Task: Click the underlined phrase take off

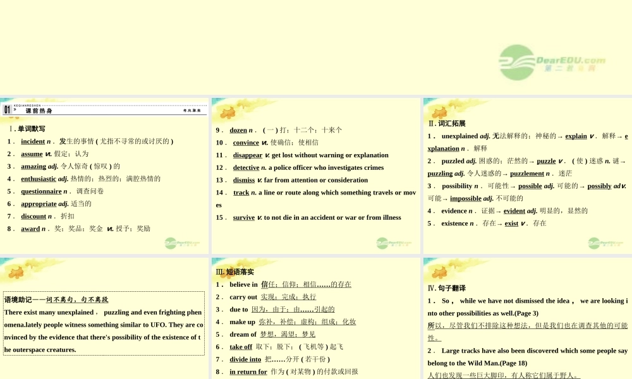Action: 241,347
